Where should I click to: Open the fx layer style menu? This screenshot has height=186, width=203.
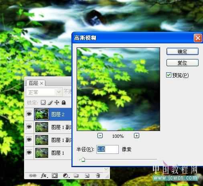[x=44, y=175]
